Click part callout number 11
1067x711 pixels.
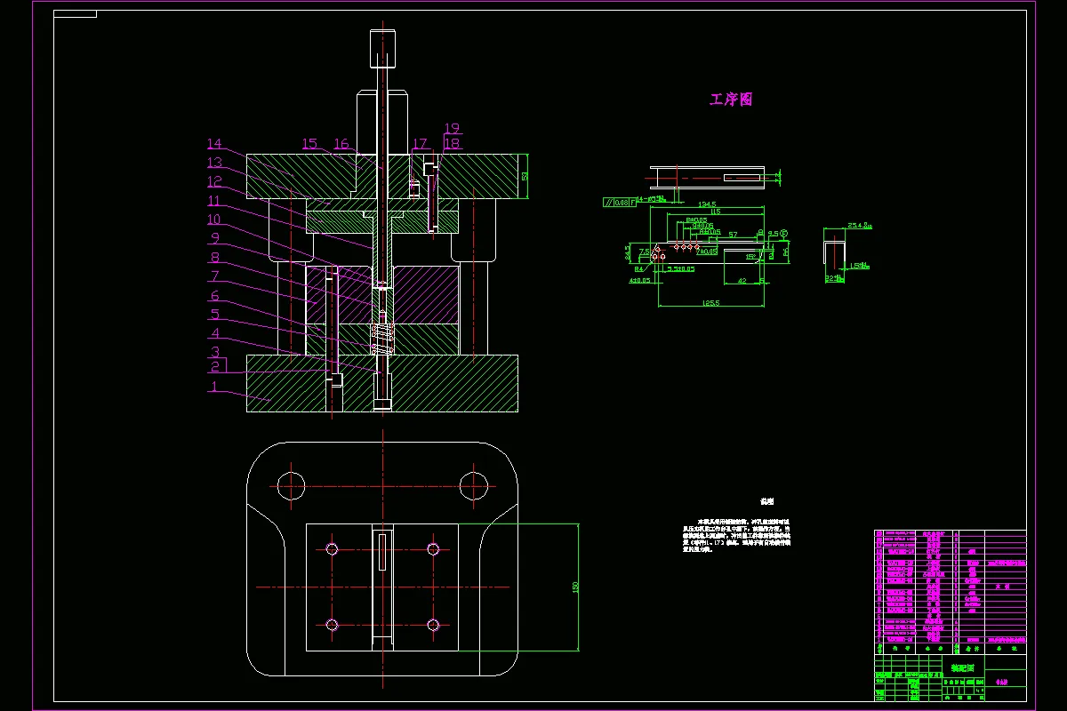(214, 201)
